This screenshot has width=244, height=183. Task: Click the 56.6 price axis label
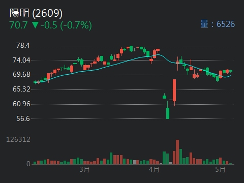click(x=23, y=118)
